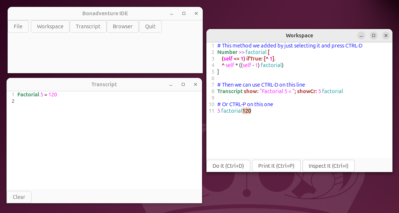Minimize the Bonadventure IDE main window
This screenshot has width=399, height=213.
click(x=171, y=13)
